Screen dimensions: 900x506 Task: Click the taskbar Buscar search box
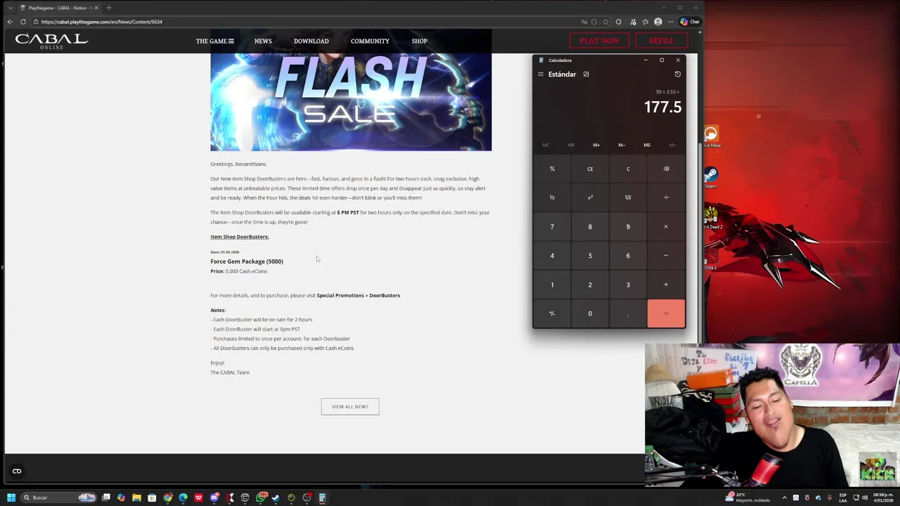point(58,498)
